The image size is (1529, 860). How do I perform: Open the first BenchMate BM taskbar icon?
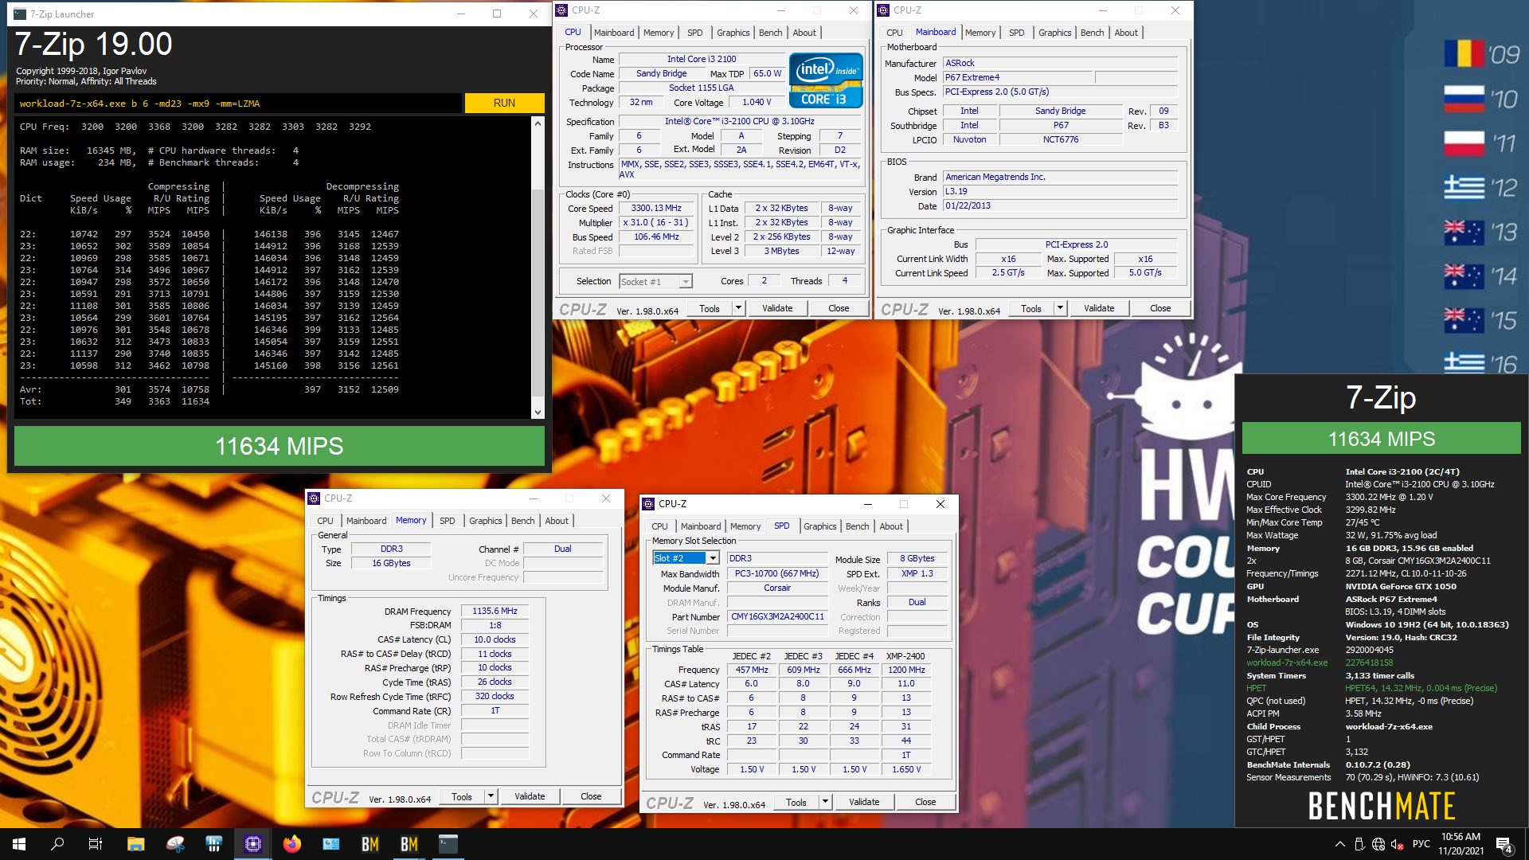tap(370, 844)
